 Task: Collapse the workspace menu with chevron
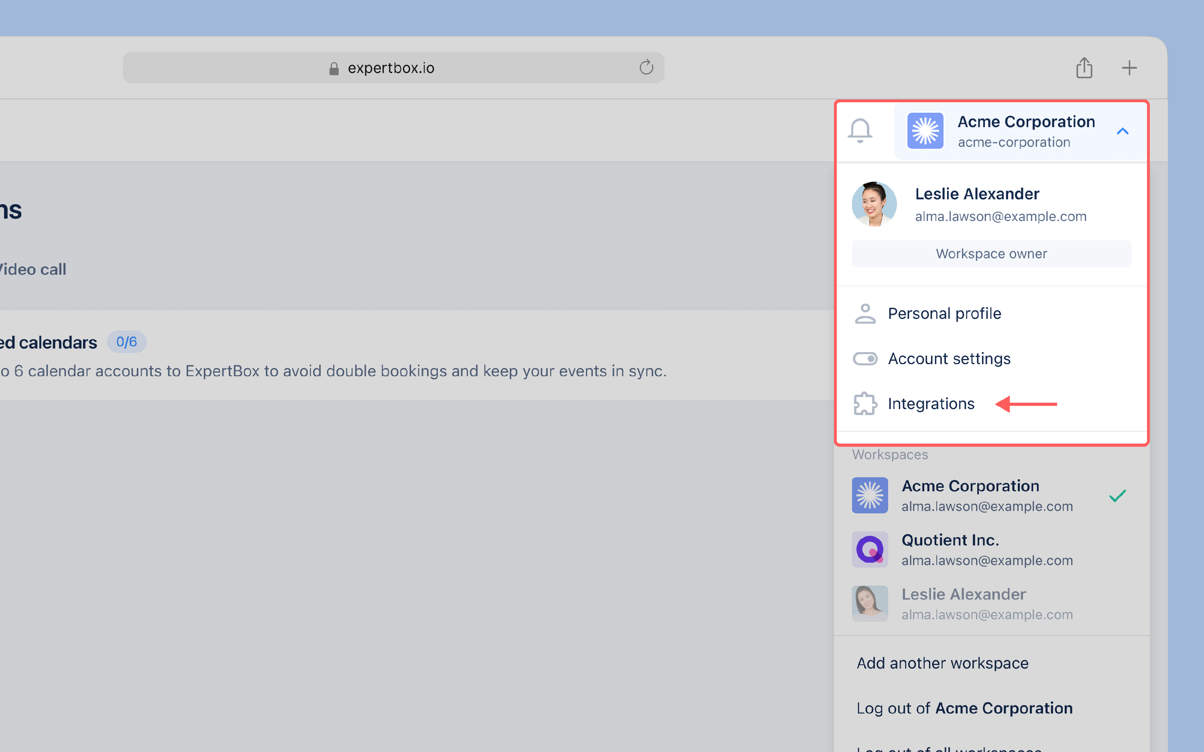(x=1123, y=131)
